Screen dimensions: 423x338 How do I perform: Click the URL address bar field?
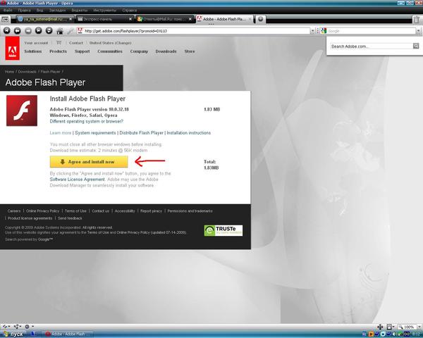(x=193, y=31)
